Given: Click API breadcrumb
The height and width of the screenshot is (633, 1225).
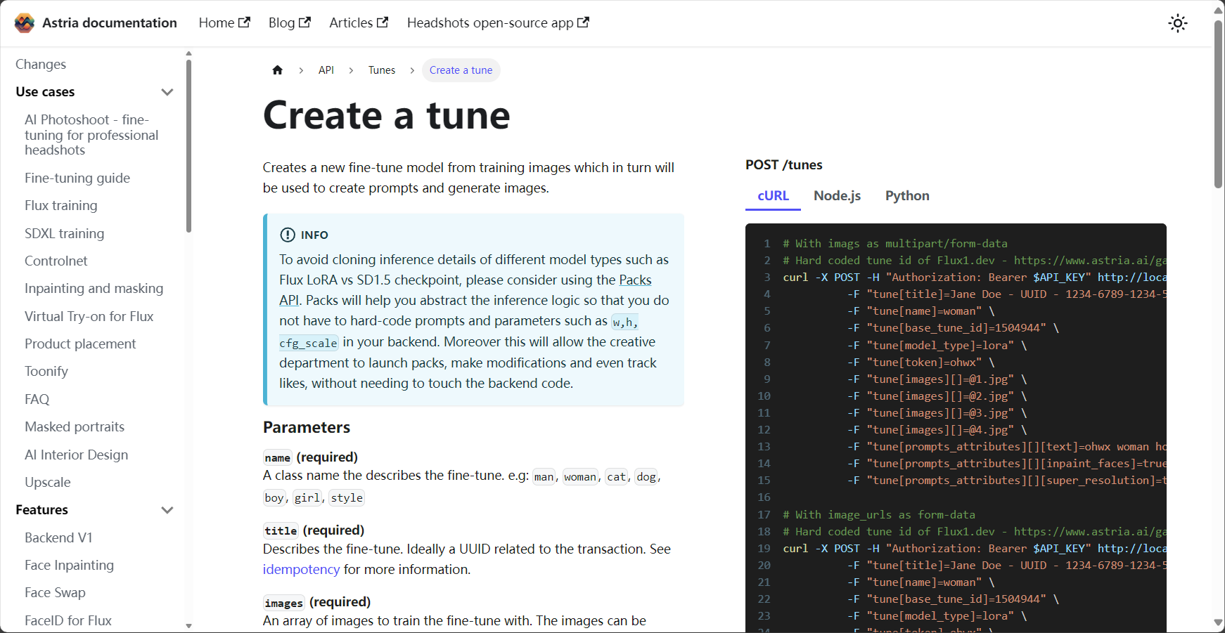Looking at the screenshot, I should coord(326,70).
